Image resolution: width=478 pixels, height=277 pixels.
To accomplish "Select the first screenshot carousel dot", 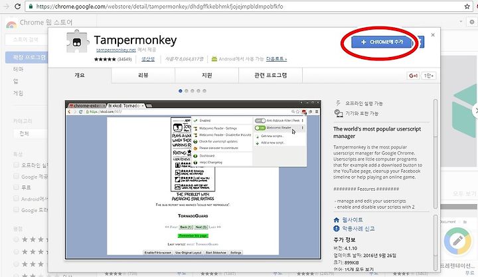I will pyautogui.click(x=181, y=91).
